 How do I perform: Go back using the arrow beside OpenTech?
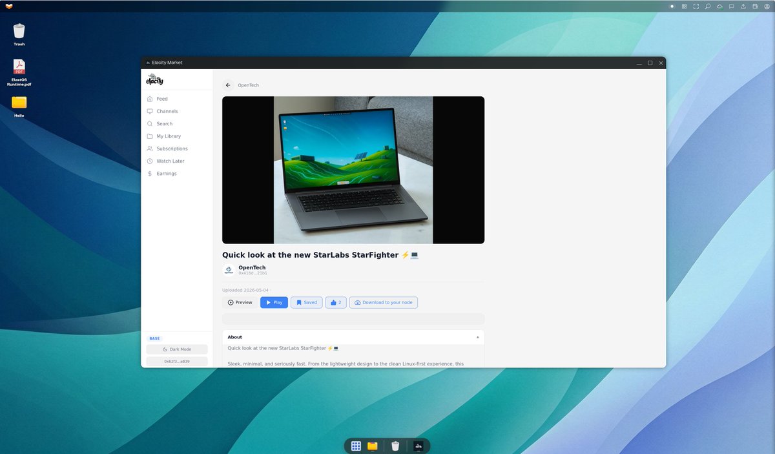228,85
